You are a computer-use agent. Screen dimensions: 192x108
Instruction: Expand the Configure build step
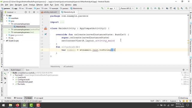click(13, 79)
